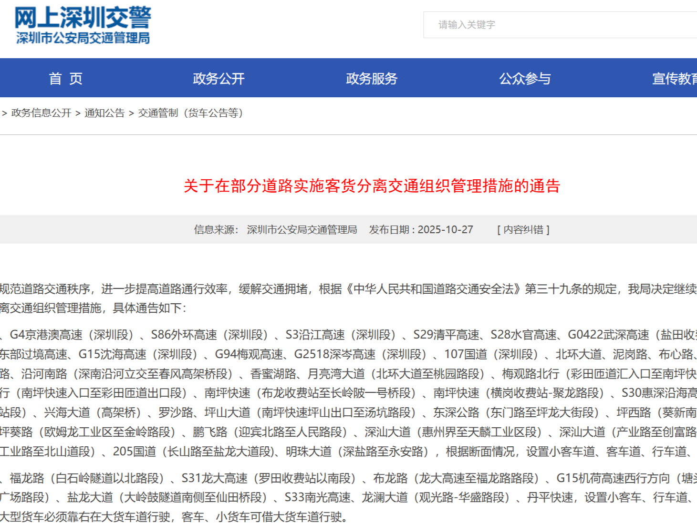Click the line starting 大型货车必须靠右

pyautogui.click(x=174, y=517)
